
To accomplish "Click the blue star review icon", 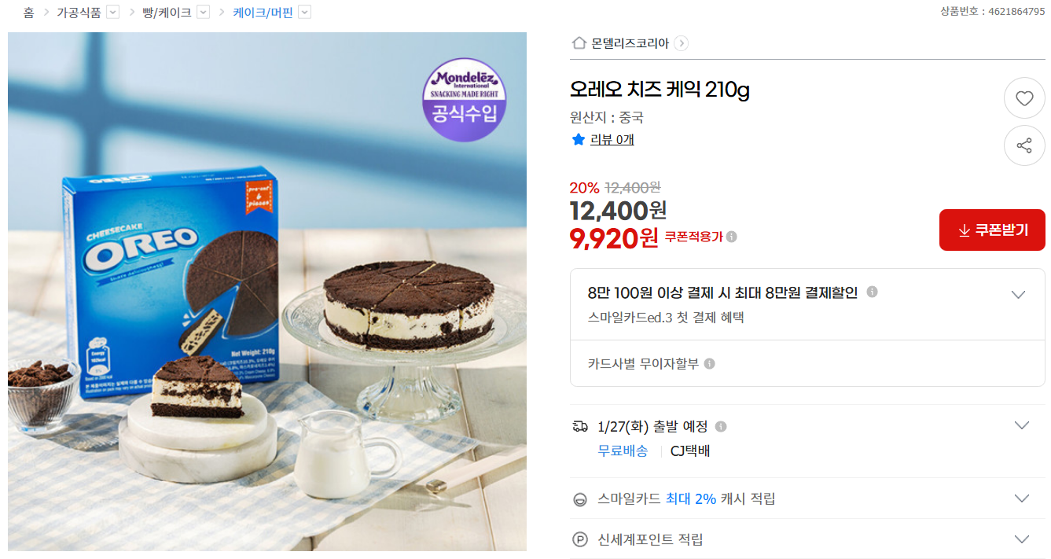I will [579, 139].
